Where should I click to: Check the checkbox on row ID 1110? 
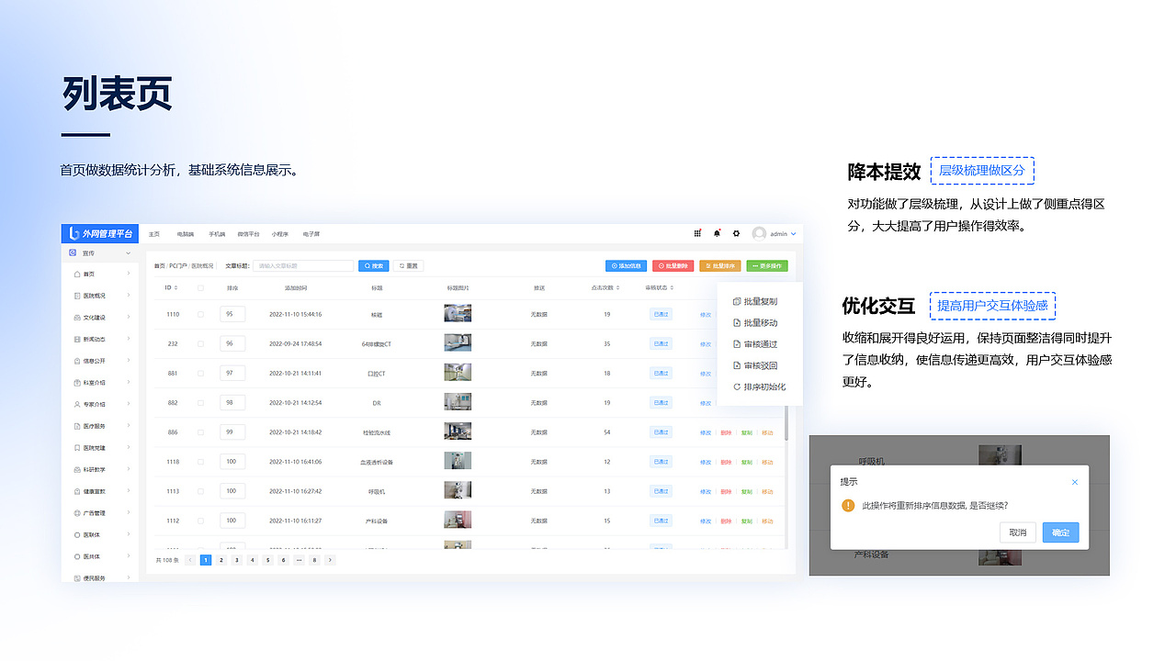click(200, 313)
